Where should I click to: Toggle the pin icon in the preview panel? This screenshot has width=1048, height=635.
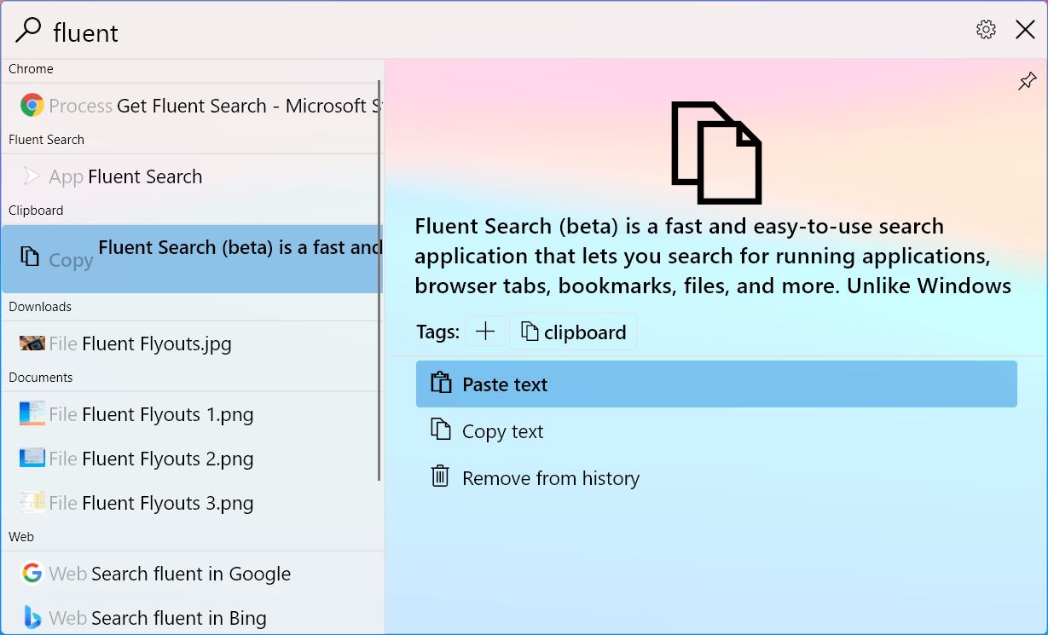click(1027, 80)
